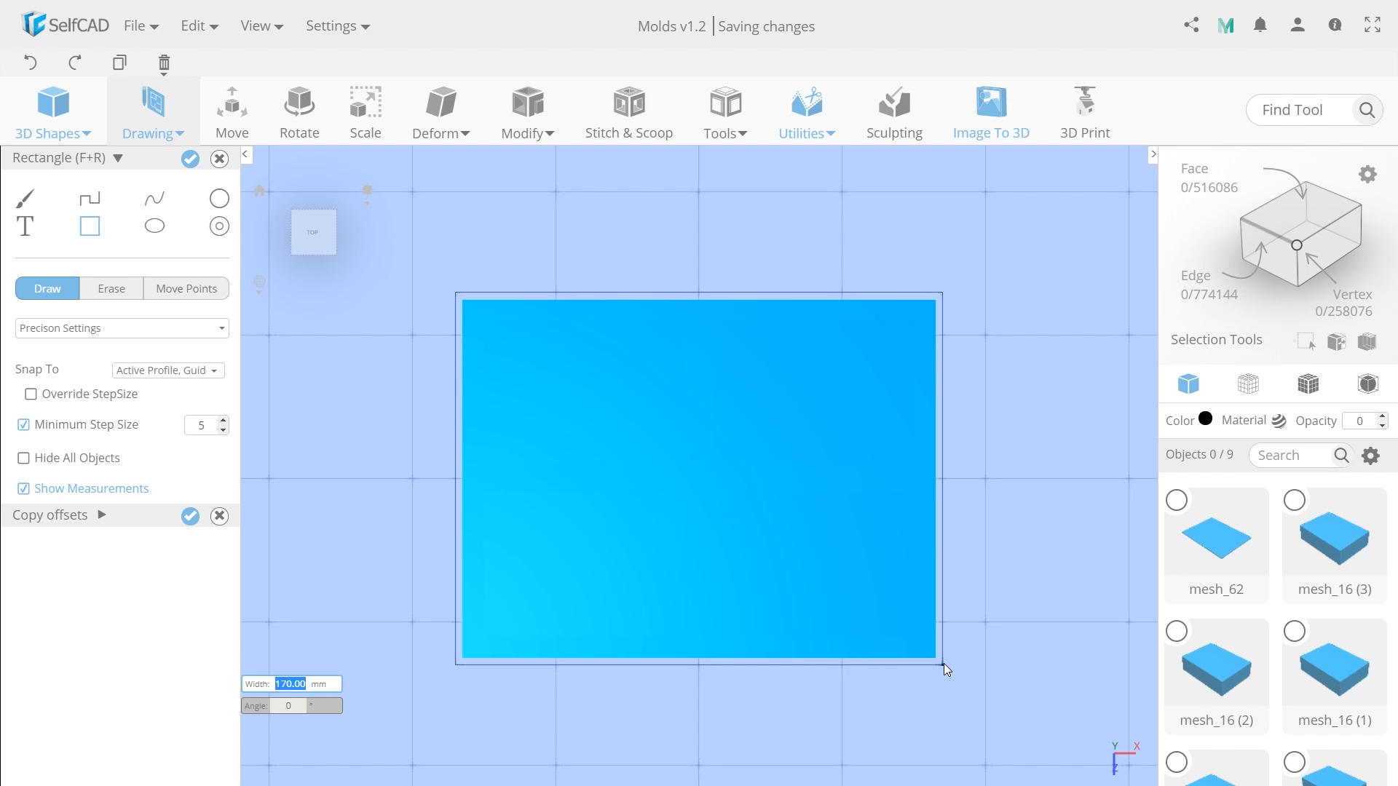1398x786 pixels.
Task: Select the Rotate tool
Action: [x=299, y=111]
